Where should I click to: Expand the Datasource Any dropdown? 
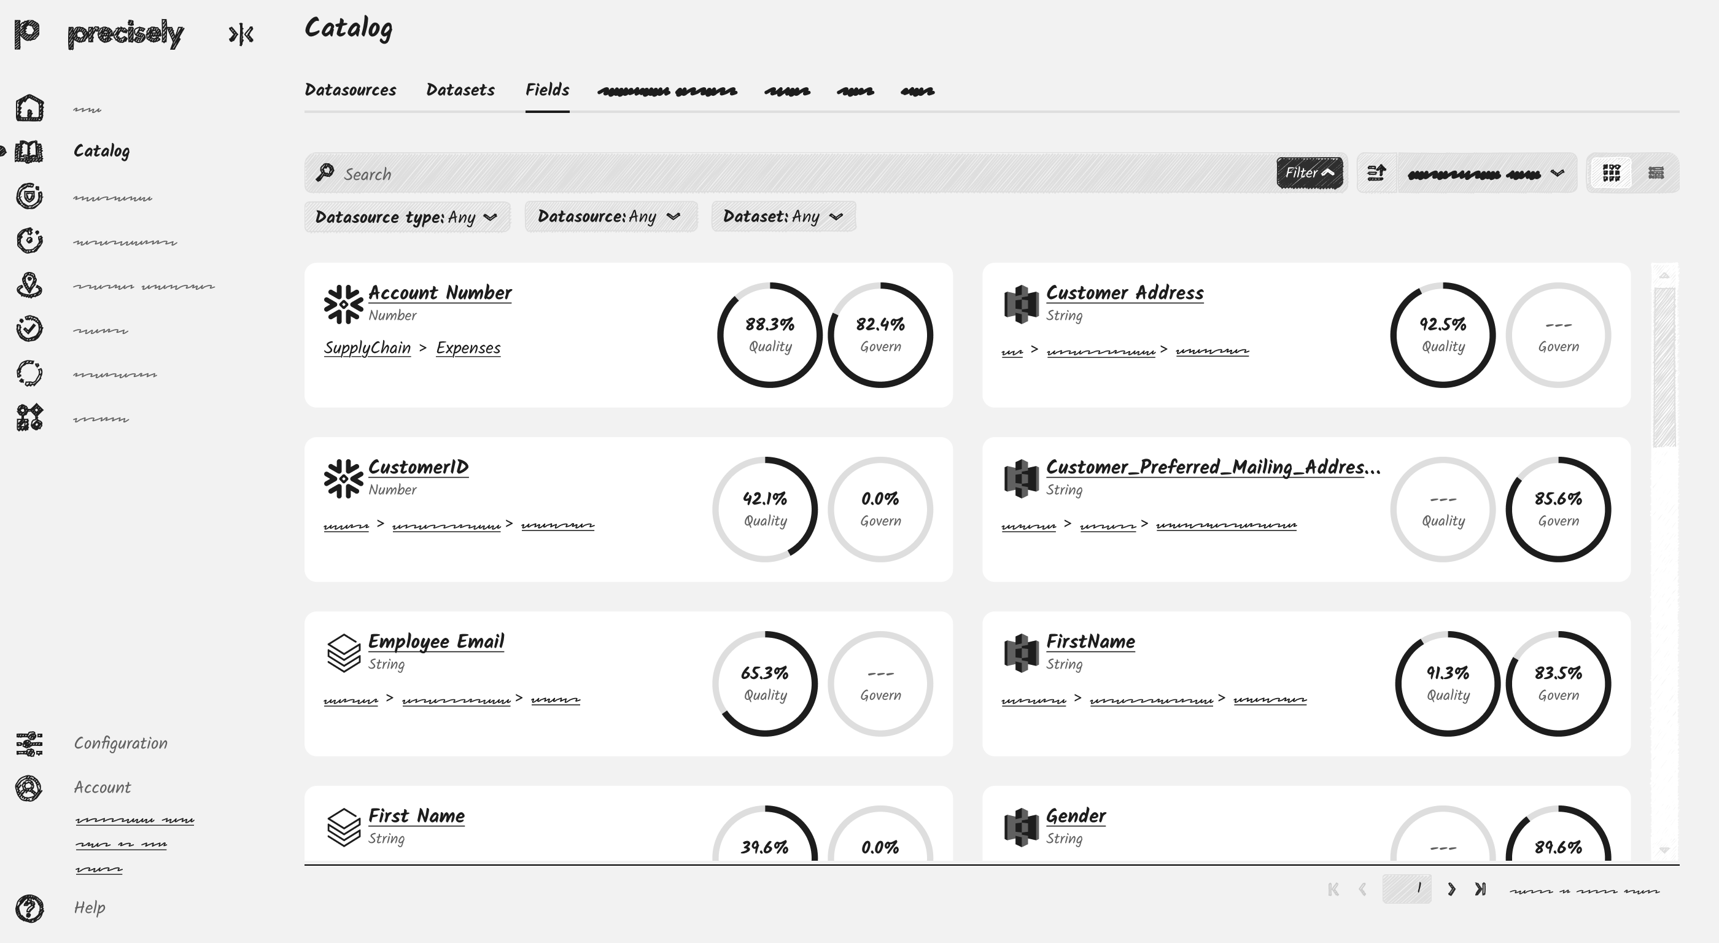tap(611, 217)
